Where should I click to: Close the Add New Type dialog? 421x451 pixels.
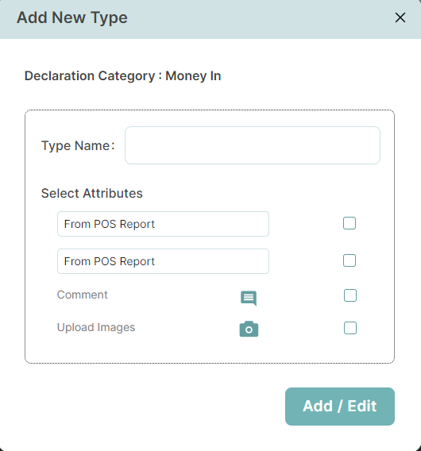click(x=400, y=17)
